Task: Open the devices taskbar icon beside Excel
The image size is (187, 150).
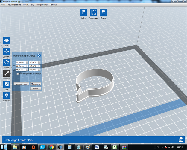Action: [106, 147]
